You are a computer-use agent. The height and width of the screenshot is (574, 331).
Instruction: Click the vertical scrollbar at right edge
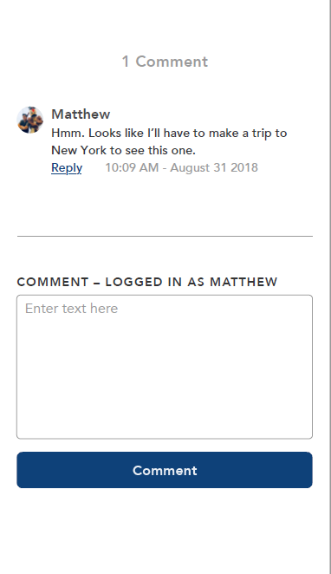[329, 287]
